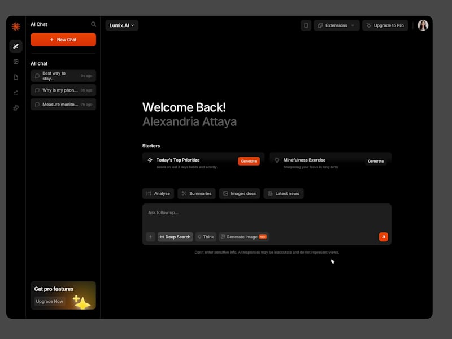Select the AI Chat tool in the sidebar
Viewport: 452px width, 339px height.
[x=15, y=46]
